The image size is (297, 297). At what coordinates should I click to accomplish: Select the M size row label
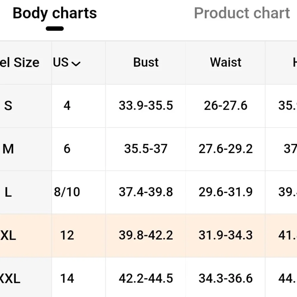(x=8, y=149)
